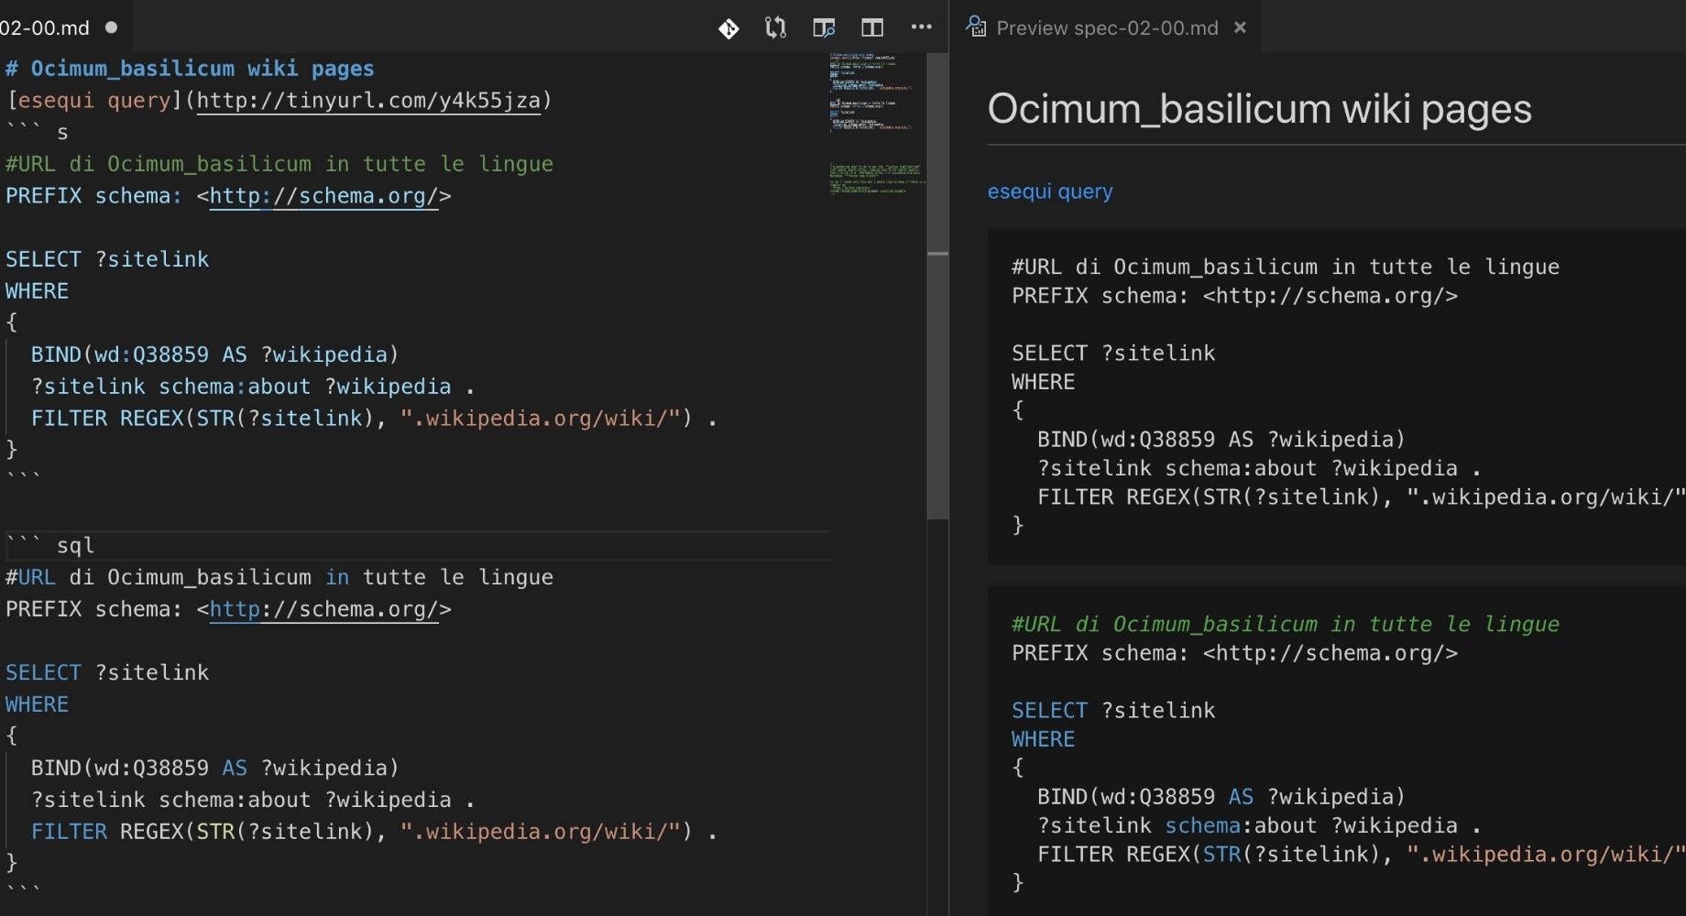
Task: Click the green italic comment in preview
Action: [1285, 625]
